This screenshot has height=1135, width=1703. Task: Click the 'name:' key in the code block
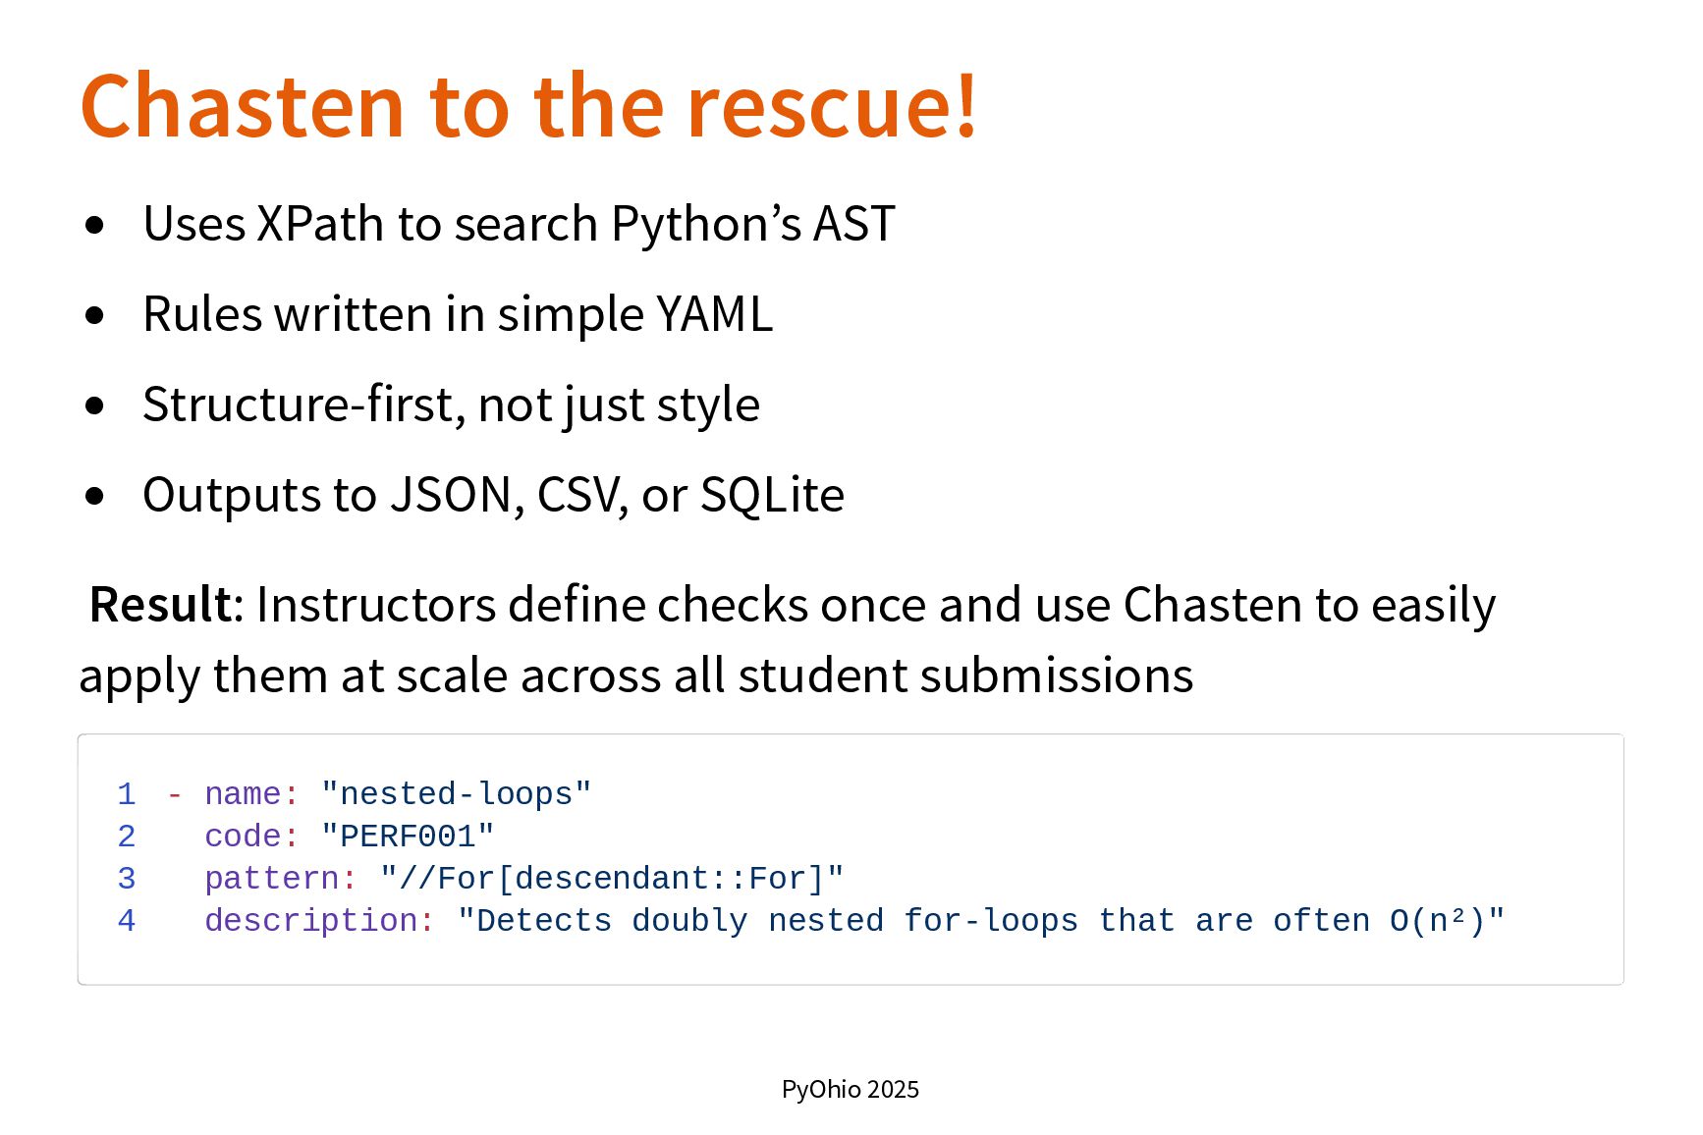tap(251, 793)
